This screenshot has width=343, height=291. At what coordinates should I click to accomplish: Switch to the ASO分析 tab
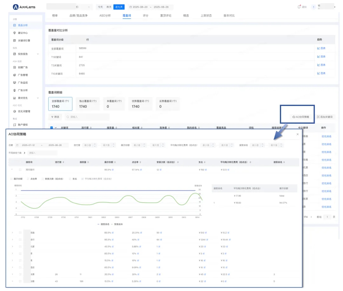click(105, 16)
